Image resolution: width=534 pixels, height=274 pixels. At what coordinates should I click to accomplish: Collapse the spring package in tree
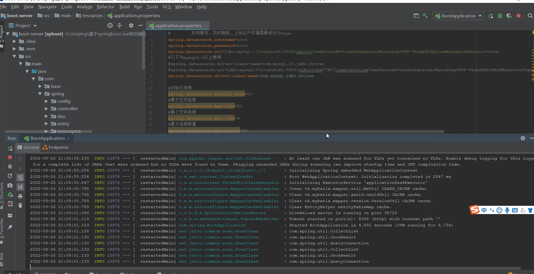(40, 94)
